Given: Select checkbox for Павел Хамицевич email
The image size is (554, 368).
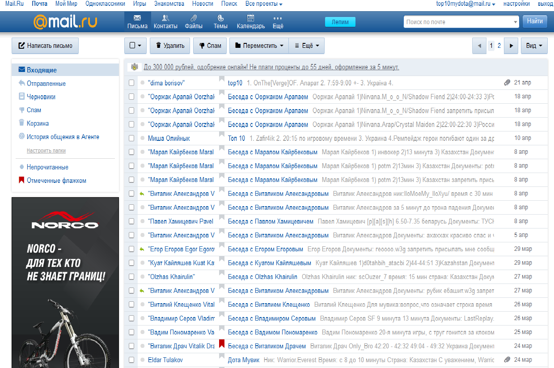Looking at the screenshot, I should click(131, 221).
